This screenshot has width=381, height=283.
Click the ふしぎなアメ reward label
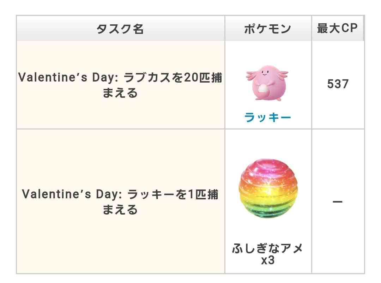(x=268, y=249)
